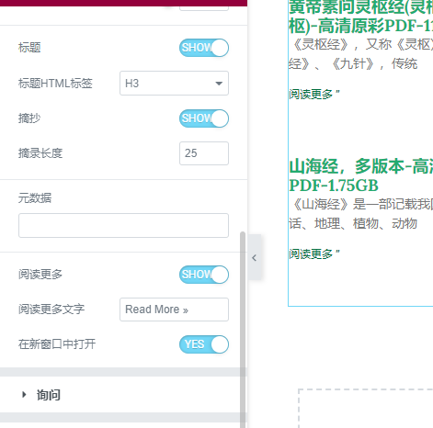Click the 摘录长度 number field
This screenshot has height=428, width=433.
(204, 153)
